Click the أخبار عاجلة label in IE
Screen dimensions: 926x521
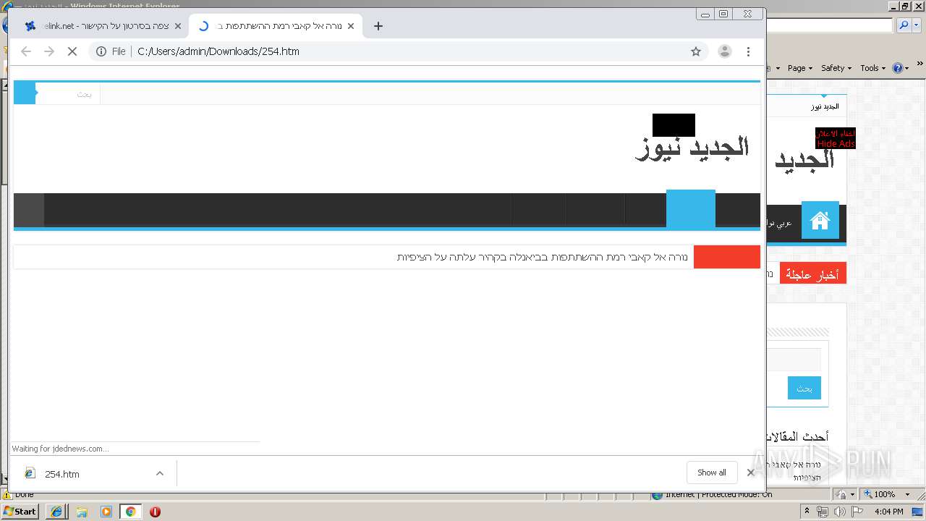(813, 274)
